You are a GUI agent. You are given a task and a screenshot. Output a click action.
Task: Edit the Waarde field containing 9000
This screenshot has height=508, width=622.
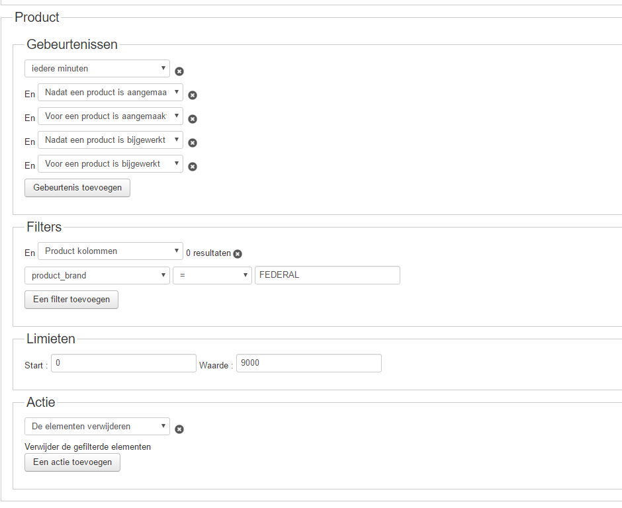308,363
